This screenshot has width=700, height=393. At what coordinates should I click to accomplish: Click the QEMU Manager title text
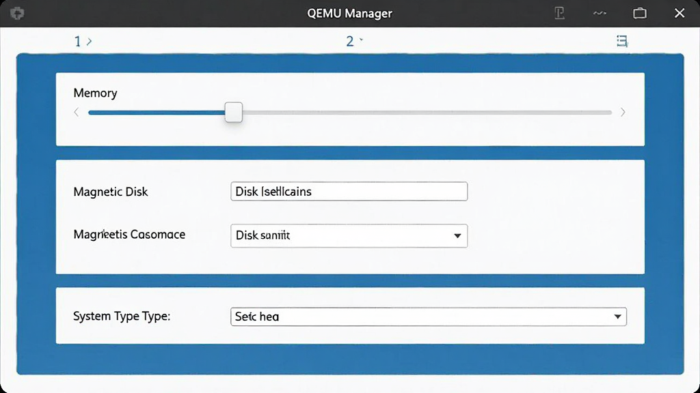(x=349, y=14)
